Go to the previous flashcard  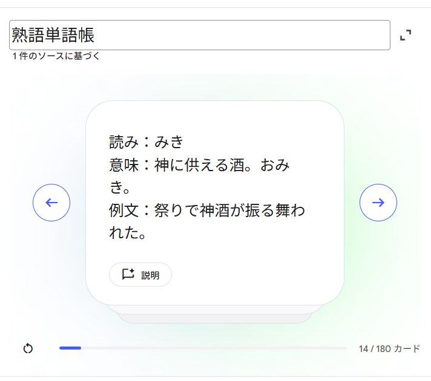click(51, 203)
